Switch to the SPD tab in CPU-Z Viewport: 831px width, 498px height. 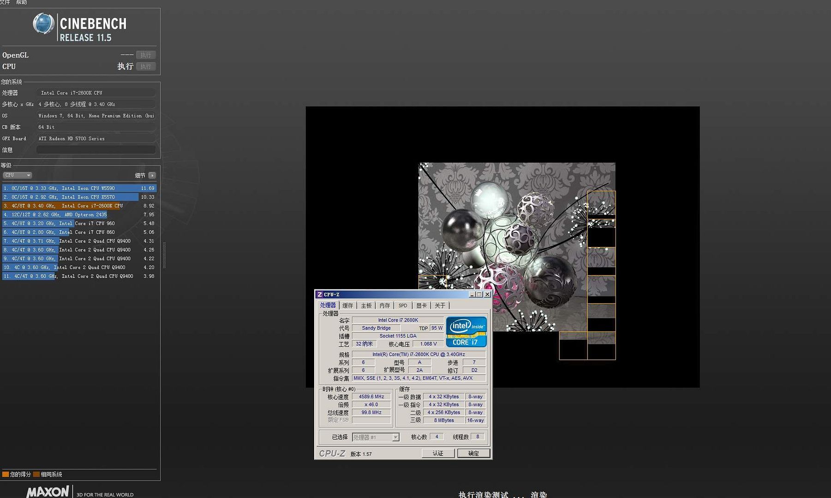[402, 306]
